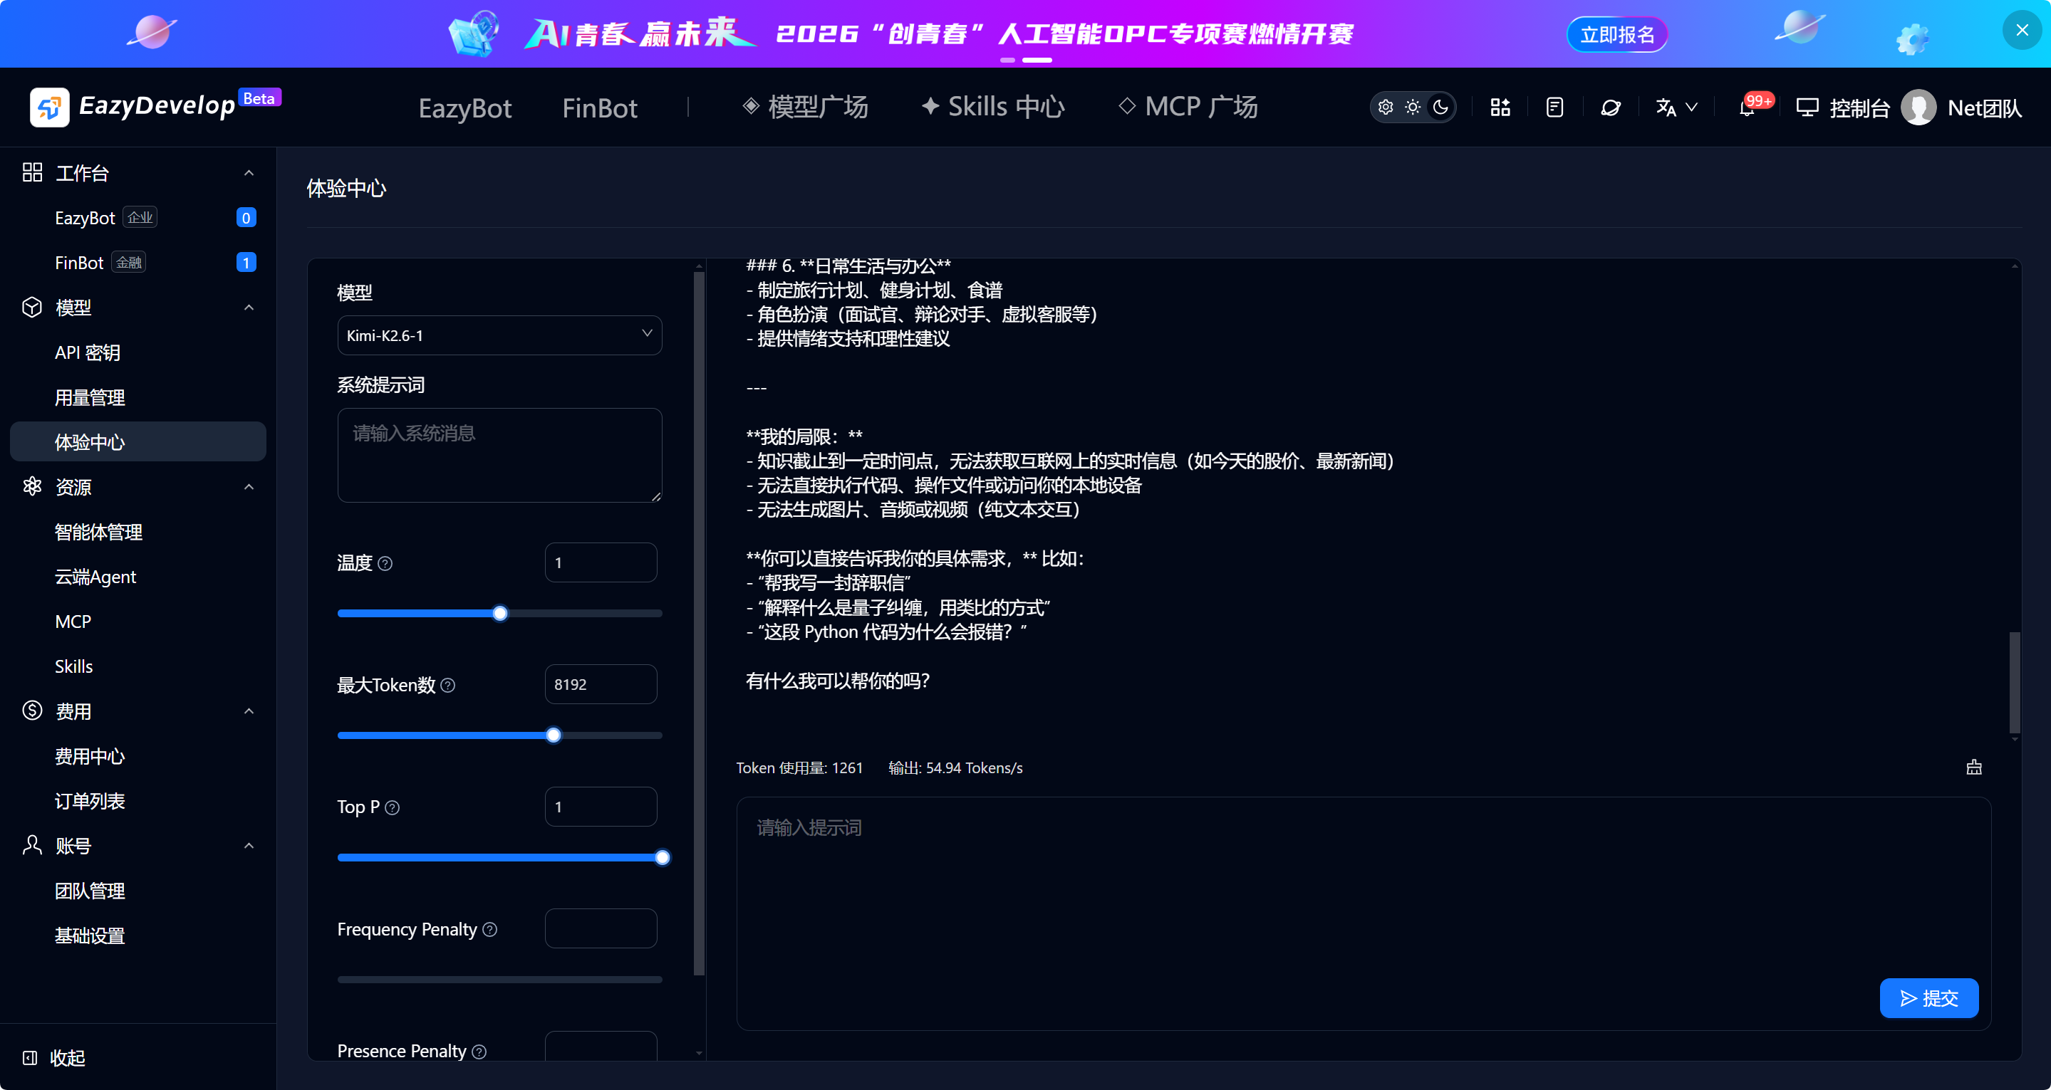Collapse the 费用 sidebar section
The width and height of the screenshot is (2051, 1090).
tap(249, 711)
